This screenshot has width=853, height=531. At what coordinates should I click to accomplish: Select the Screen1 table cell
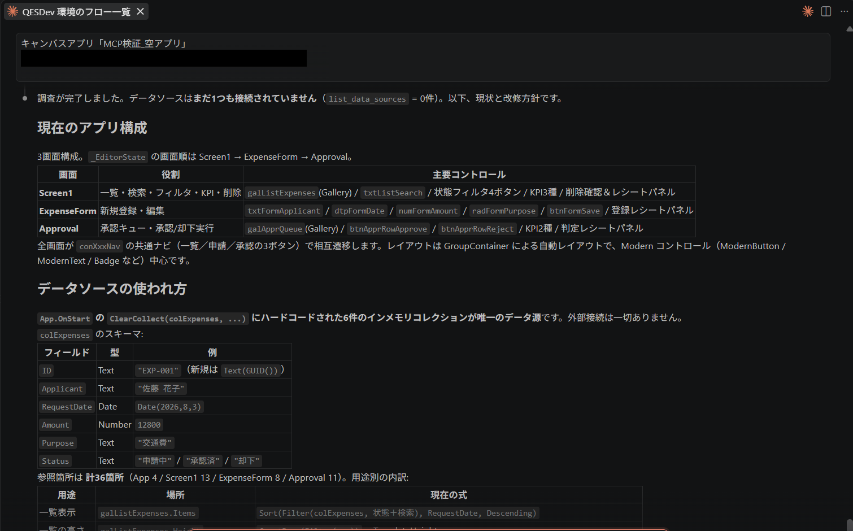[x=68, y=193]
